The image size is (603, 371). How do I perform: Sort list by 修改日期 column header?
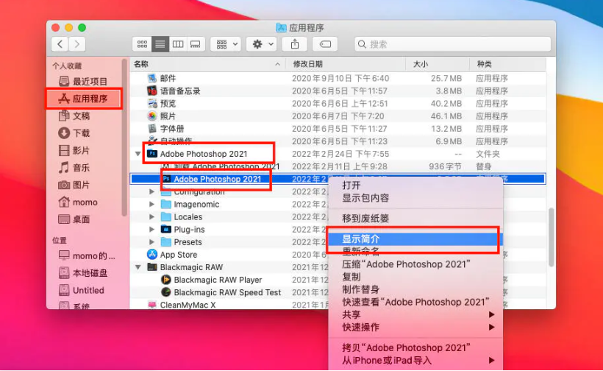click(307, 64)
